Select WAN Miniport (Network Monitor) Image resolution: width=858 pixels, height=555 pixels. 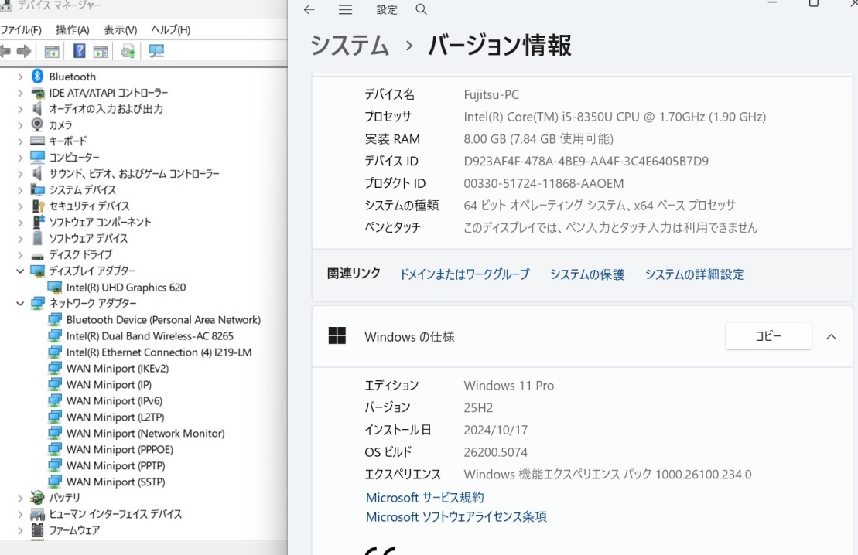(145, 434)
